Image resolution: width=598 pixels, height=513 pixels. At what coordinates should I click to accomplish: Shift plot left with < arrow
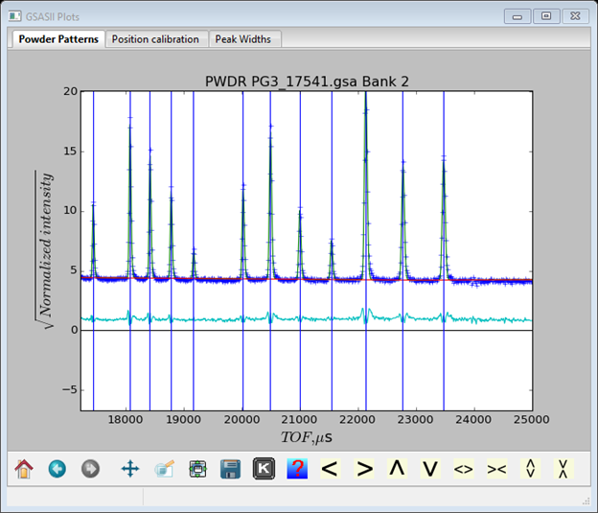coord(331,469)
